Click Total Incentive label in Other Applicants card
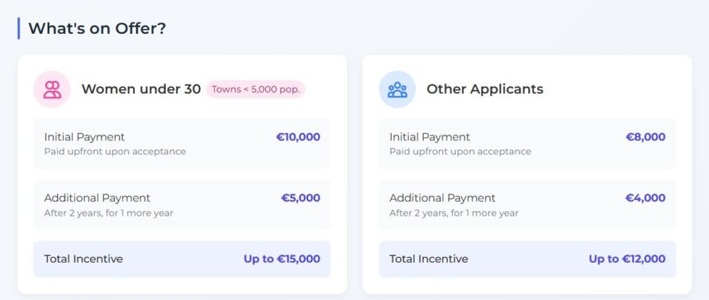Image resolution: width=709 pixels, height=300 pixels. 429,259
